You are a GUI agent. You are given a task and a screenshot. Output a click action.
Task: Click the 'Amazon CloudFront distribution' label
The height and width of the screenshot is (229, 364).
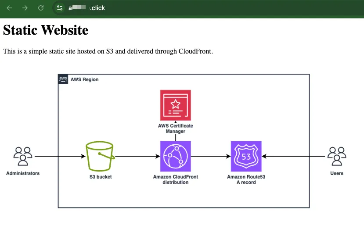point(176,179)
